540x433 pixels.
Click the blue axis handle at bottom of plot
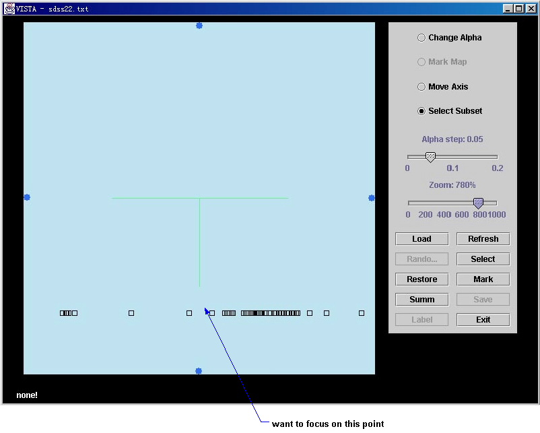[199, 371]
